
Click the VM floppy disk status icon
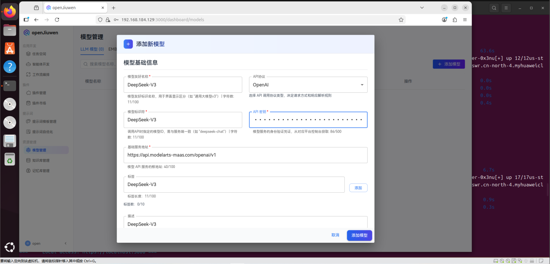point(514,261)
